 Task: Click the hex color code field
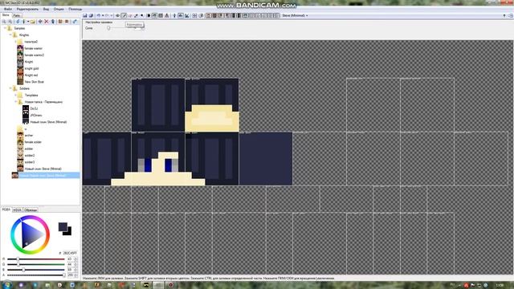point(70,254)
